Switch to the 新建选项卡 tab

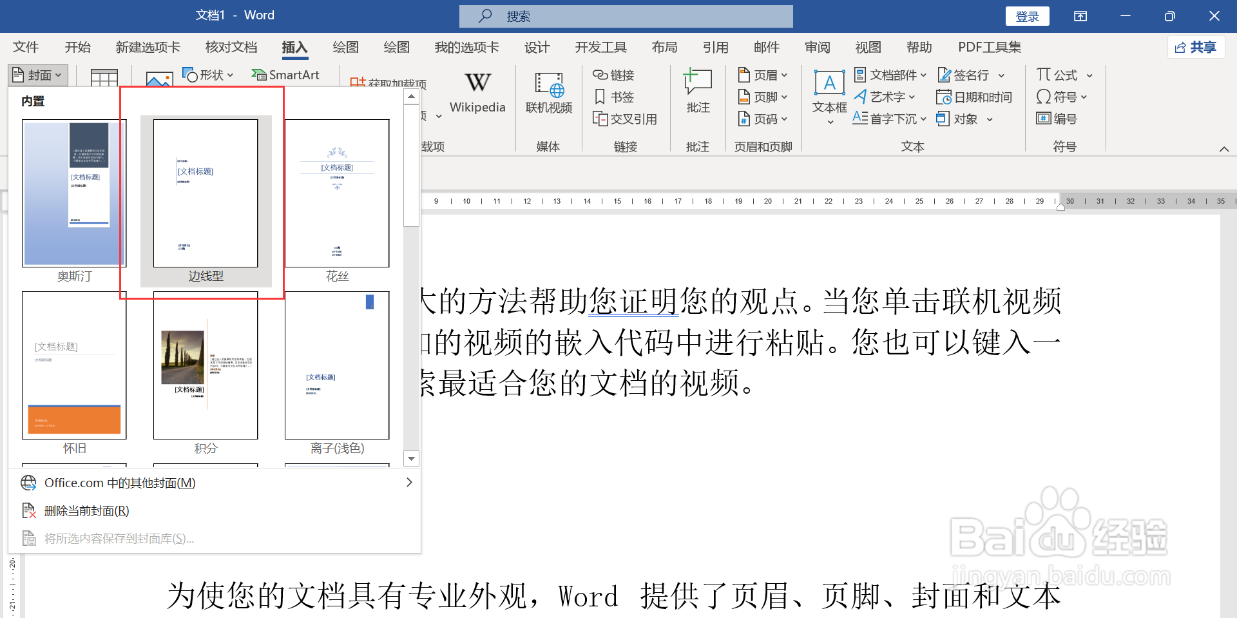[x=148, y=48]
